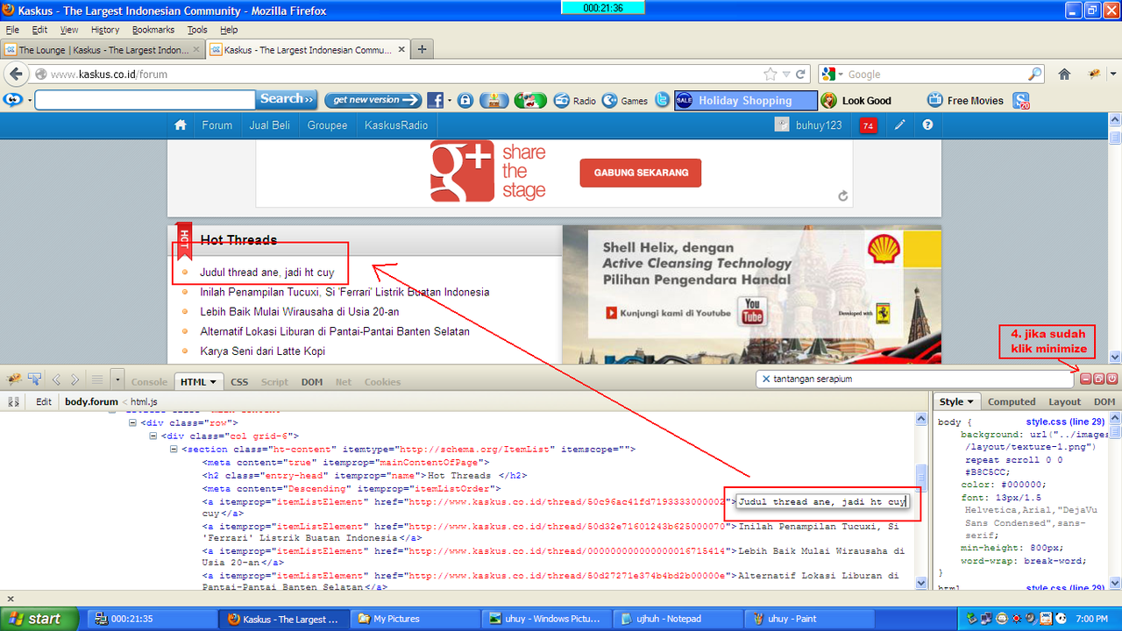Screen dimensions: 1122x631
Task: Open Jual Beli nav link
Action: point(269,125)
